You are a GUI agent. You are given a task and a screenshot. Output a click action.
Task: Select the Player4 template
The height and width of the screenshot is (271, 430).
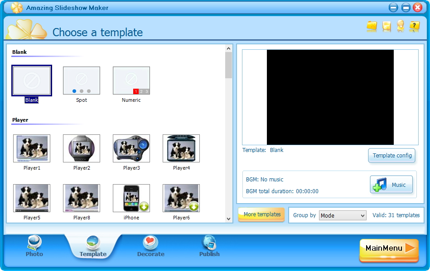pyautogui.click(x=181, y=148)
